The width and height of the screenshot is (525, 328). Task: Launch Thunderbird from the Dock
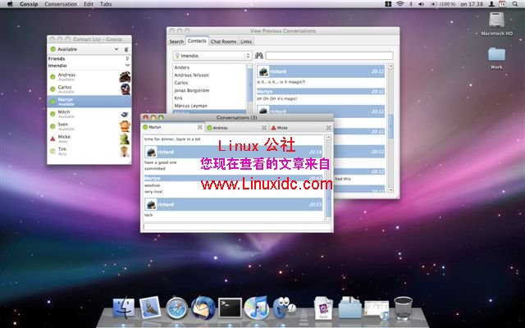point(203,307)
